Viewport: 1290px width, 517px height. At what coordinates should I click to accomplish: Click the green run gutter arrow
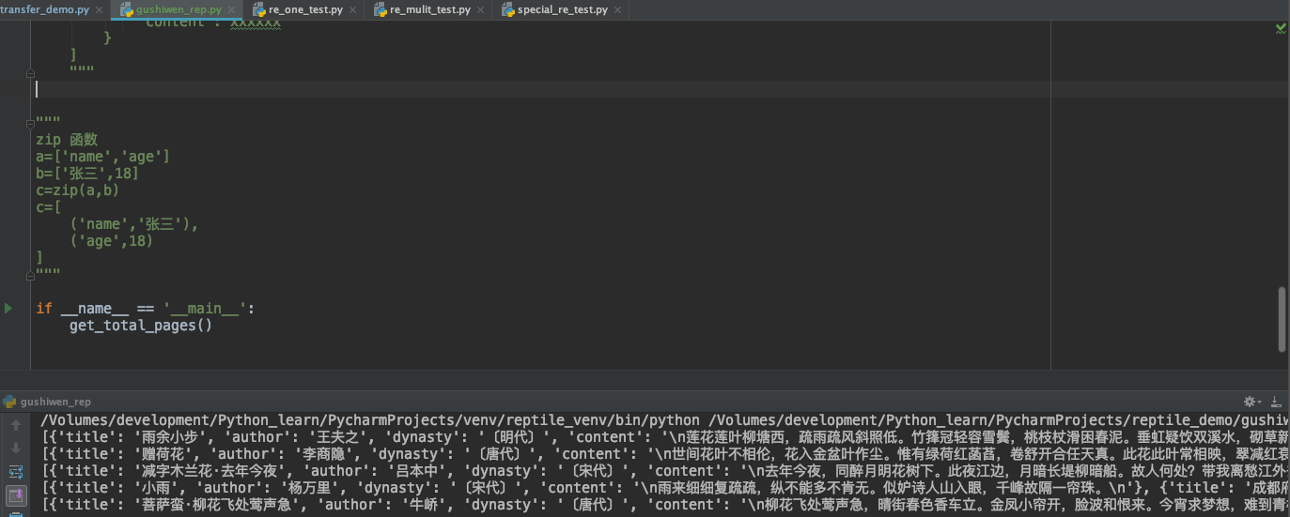point(8,309)
